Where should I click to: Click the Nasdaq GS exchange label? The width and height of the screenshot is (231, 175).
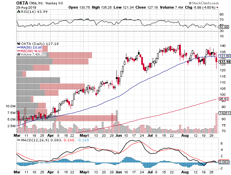pos(54,3)
